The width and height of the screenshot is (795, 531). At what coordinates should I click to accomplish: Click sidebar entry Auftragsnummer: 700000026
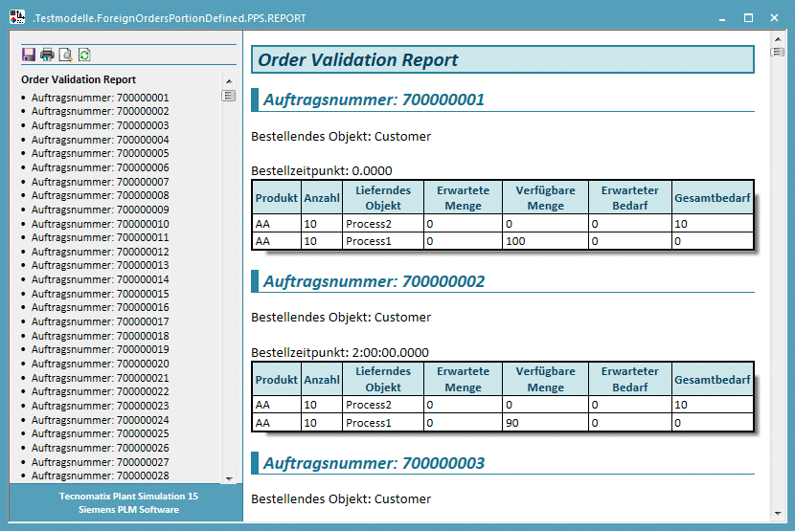click(x=100, y=448)
